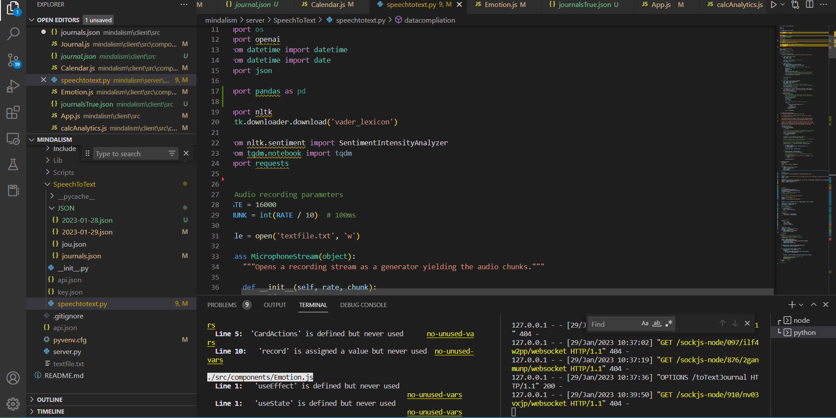Open server.py from the file tree
Viewport: 836px width, 418px height.
point(67,352)
